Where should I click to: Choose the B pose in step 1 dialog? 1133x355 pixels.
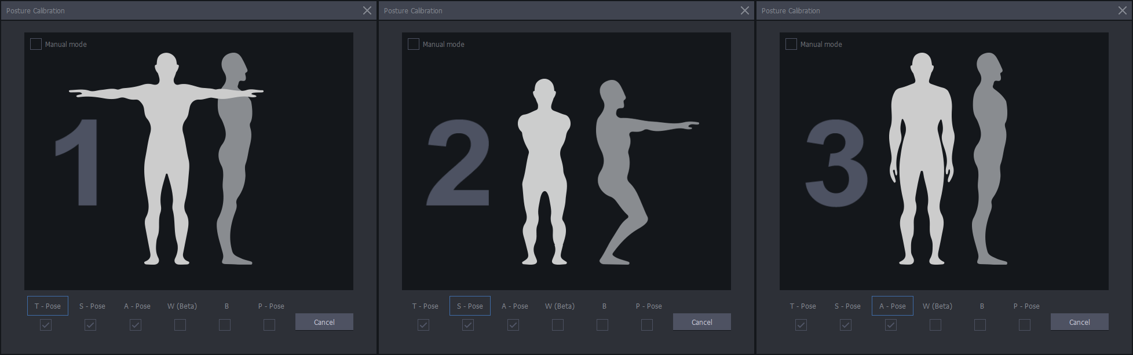click(x=226, y=306)
